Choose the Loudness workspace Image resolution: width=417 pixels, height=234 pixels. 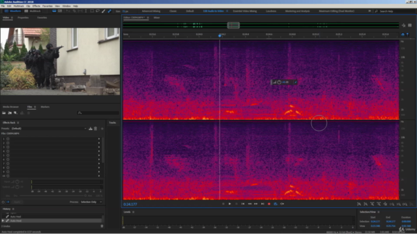point(271,11)
